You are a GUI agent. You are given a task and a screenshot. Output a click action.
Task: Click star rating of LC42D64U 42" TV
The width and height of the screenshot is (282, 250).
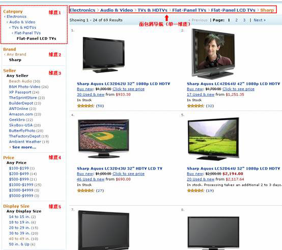(195, 106)
